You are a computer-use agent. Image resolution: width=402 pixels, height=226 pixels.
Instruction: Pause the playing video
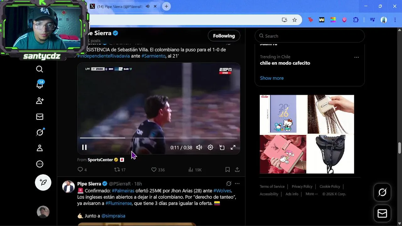pyautogui.click(x=84, y=147)
